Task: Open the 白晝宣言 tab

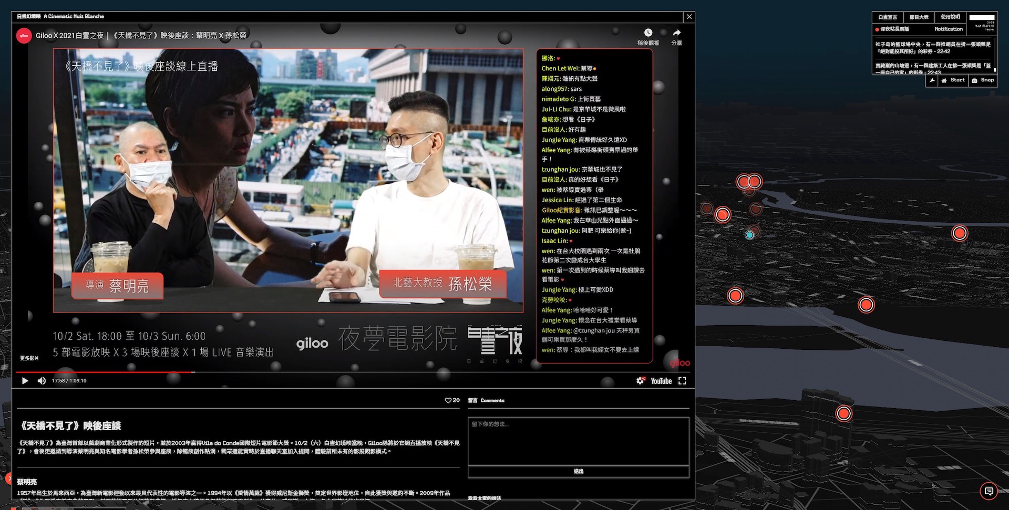Action: pos(888,17)
